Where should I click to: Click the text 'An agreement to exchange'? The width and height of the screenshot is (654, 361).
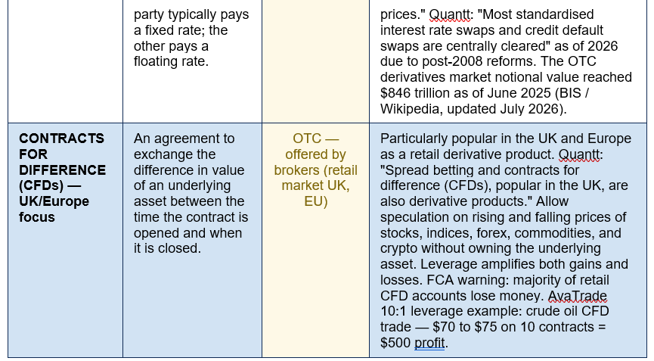click(184, 147)
